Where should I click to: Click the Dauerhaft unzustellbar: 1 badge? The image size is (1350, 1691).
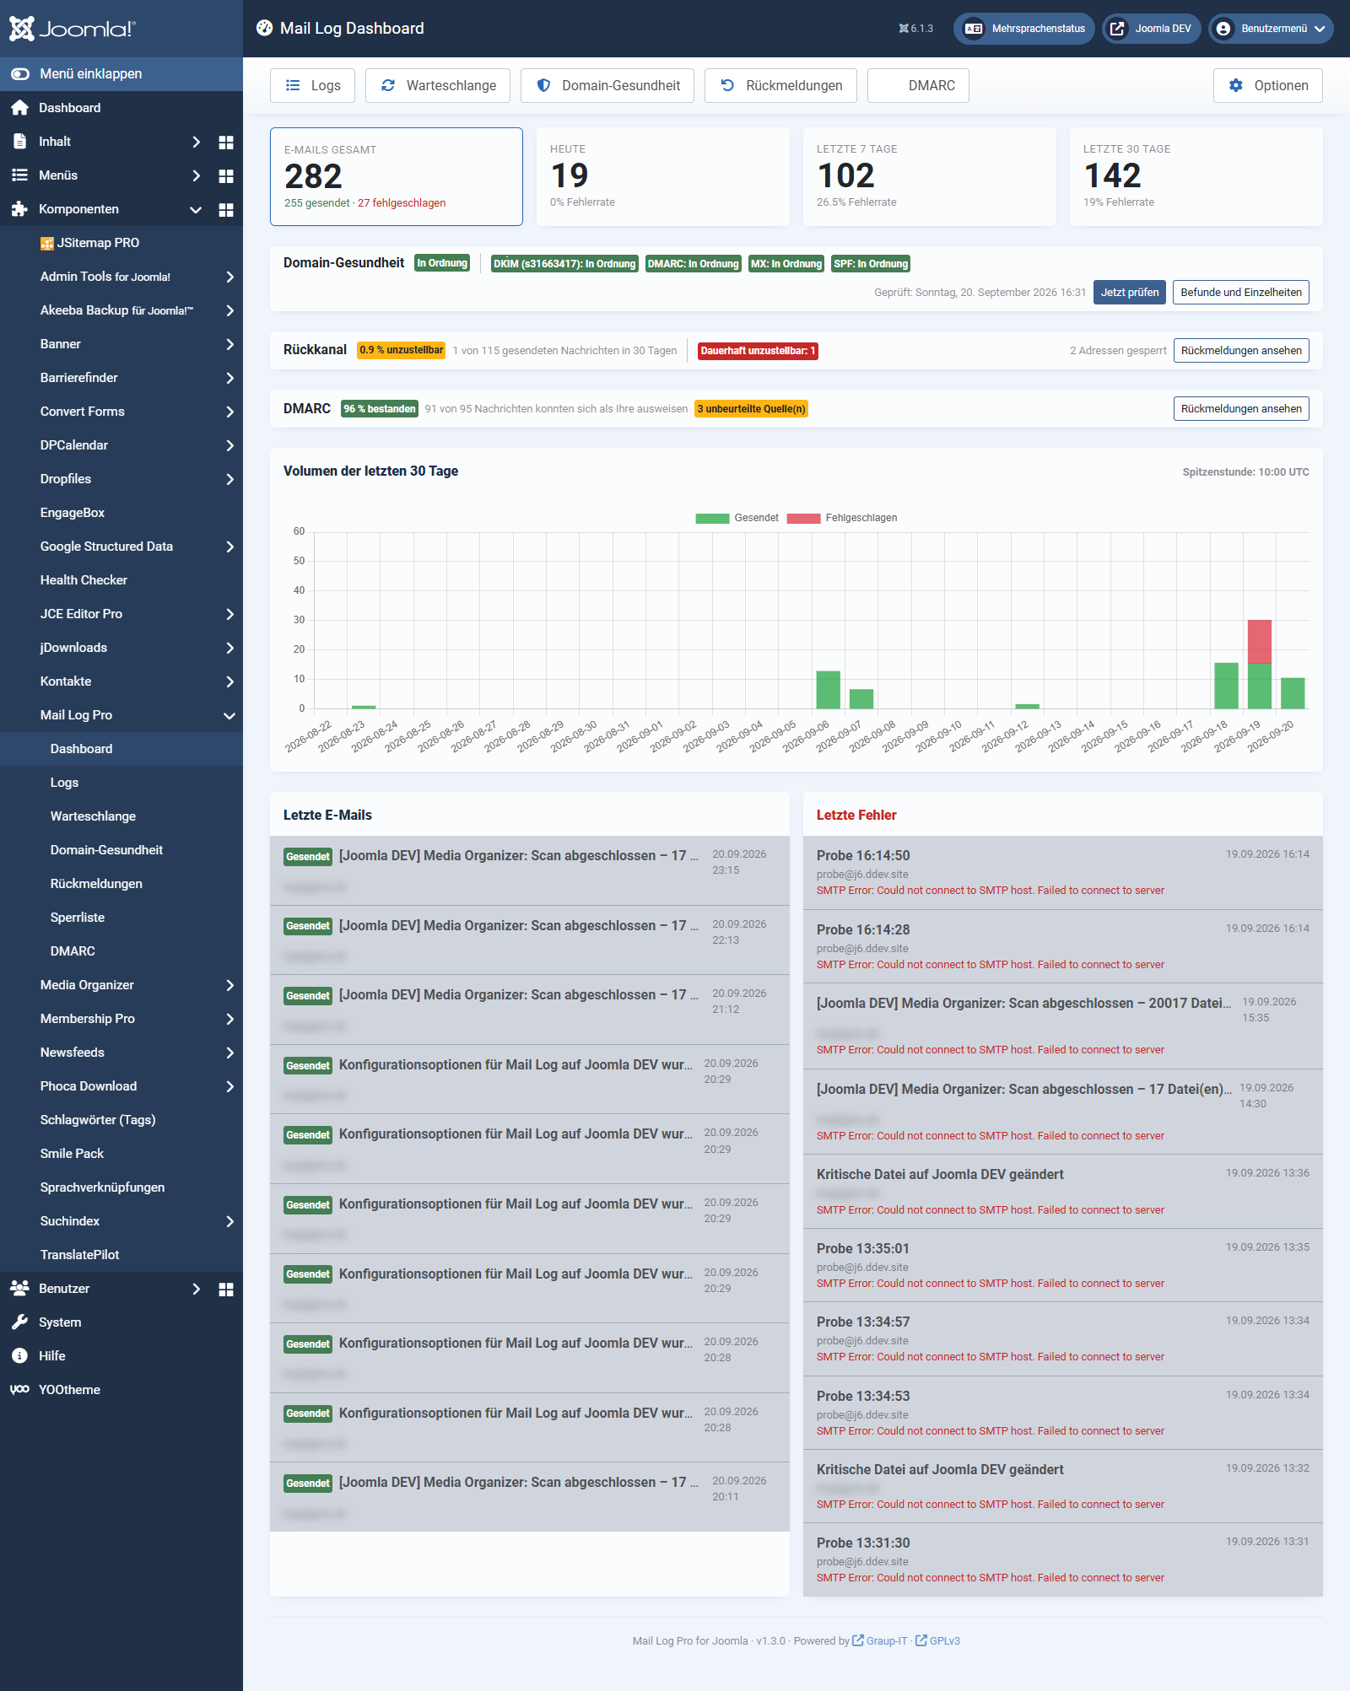coord(758,351)
